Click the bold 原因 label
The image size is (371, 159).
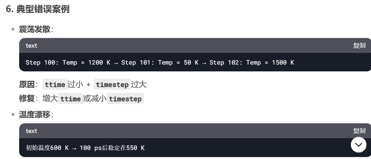click(27, 84)
